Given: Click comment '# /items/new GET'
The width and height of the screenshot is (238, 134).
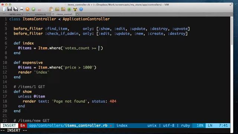Looking at the screenshot, I should (31, 121).
